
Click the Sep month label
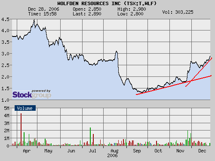click(x=137, y=151)
